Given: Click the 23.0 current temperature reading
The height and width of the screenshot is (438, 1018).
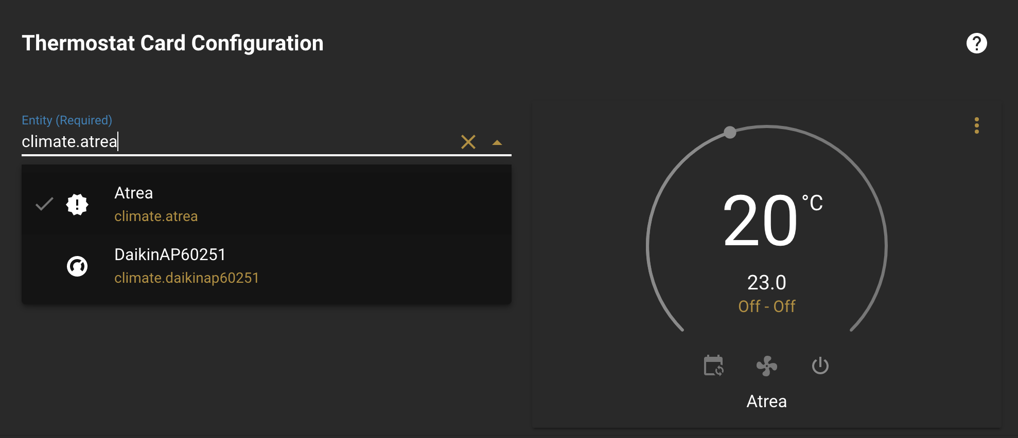Looking at the screenshot, I should tap(766, 282).
